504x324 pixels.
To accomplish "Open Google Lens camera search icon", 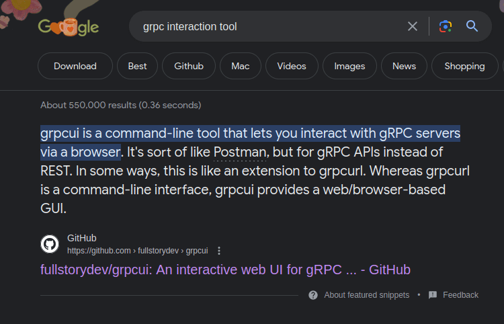I will pyautogui.click(x=446, y=26).
